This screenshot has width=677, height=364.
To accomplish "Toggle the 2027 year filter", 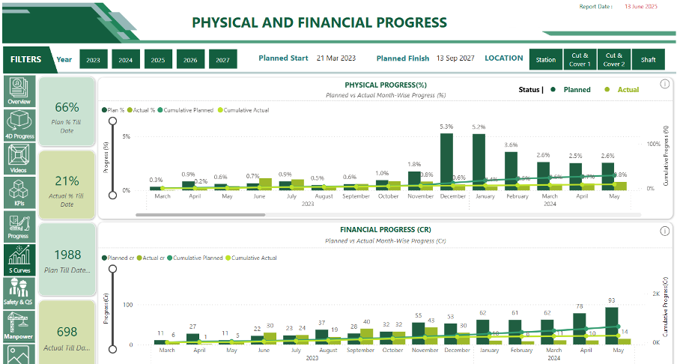I will 222,59.
